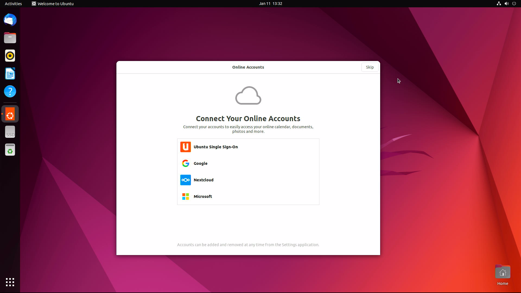521x293 pixels.
Task: Open the Welcome to Ubuntu app menu
Action: (x=53, y=4)
